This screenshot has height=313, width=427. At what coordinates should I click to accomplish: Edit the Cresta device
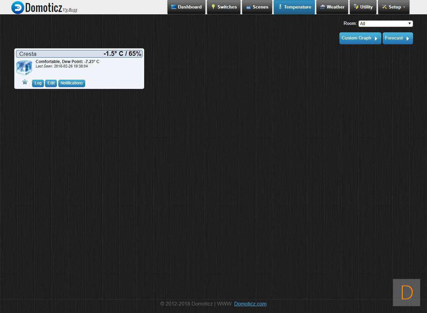click(x=51, y=83)
